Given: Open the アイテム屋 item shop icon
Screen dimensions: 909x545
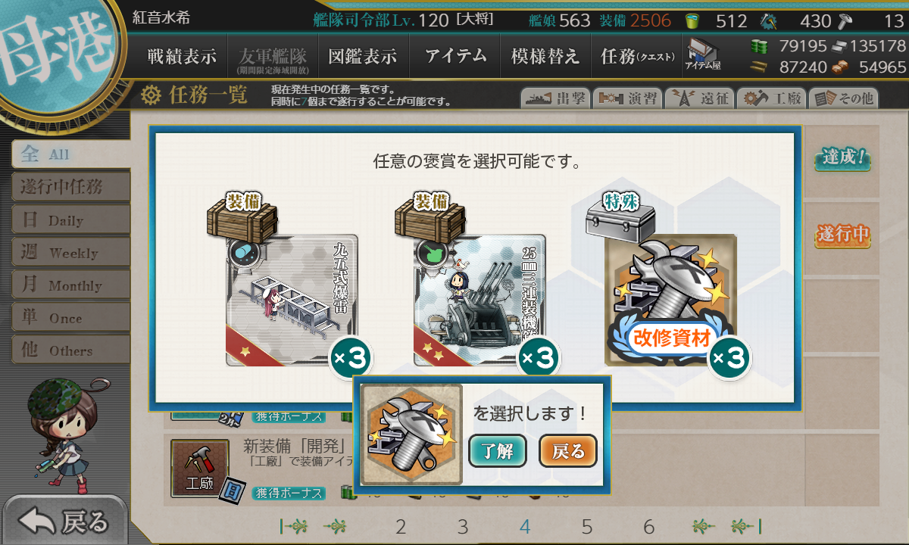Looking at the screenshot, I should [703, 55].
